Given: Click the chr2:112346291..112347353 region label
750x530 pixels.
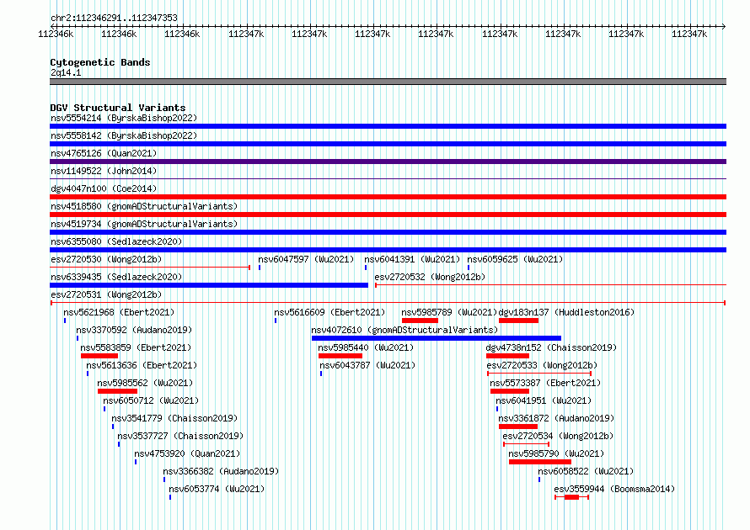Looking at the screenshot, I should (114, 18).
